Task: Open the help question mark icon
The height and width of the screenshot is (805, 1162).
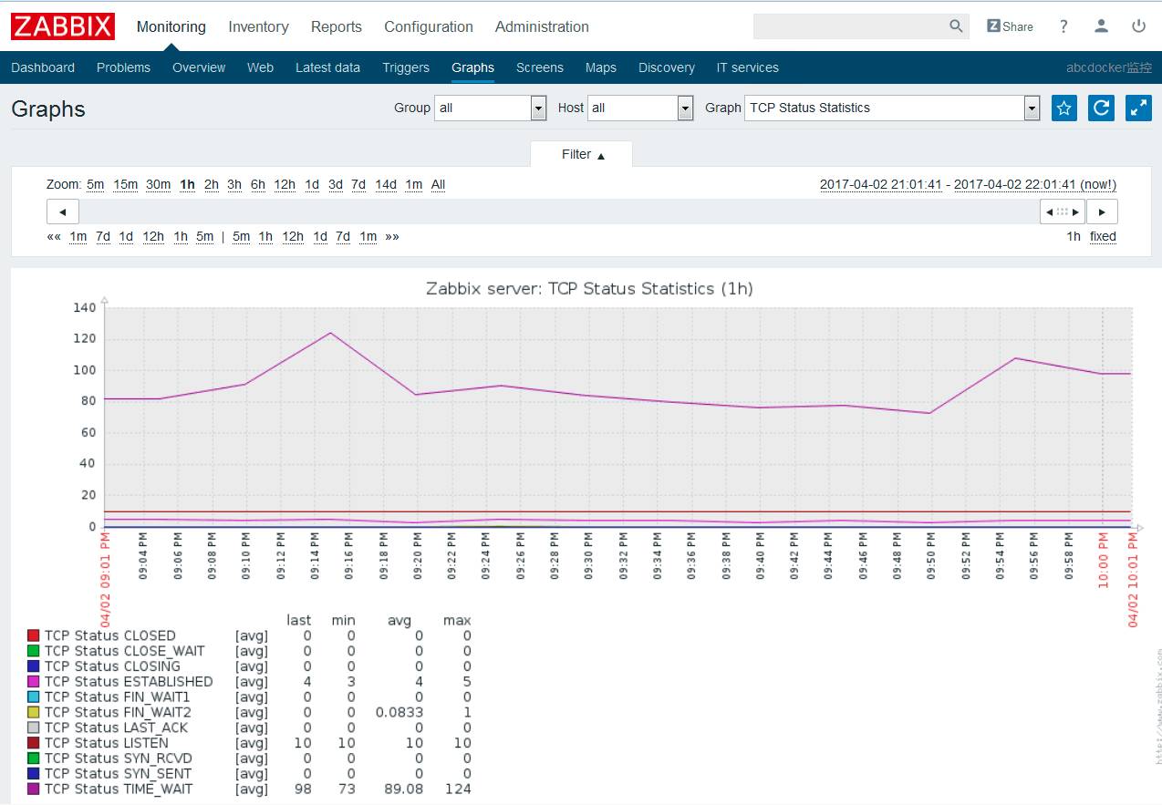Action: point(1063,26)
